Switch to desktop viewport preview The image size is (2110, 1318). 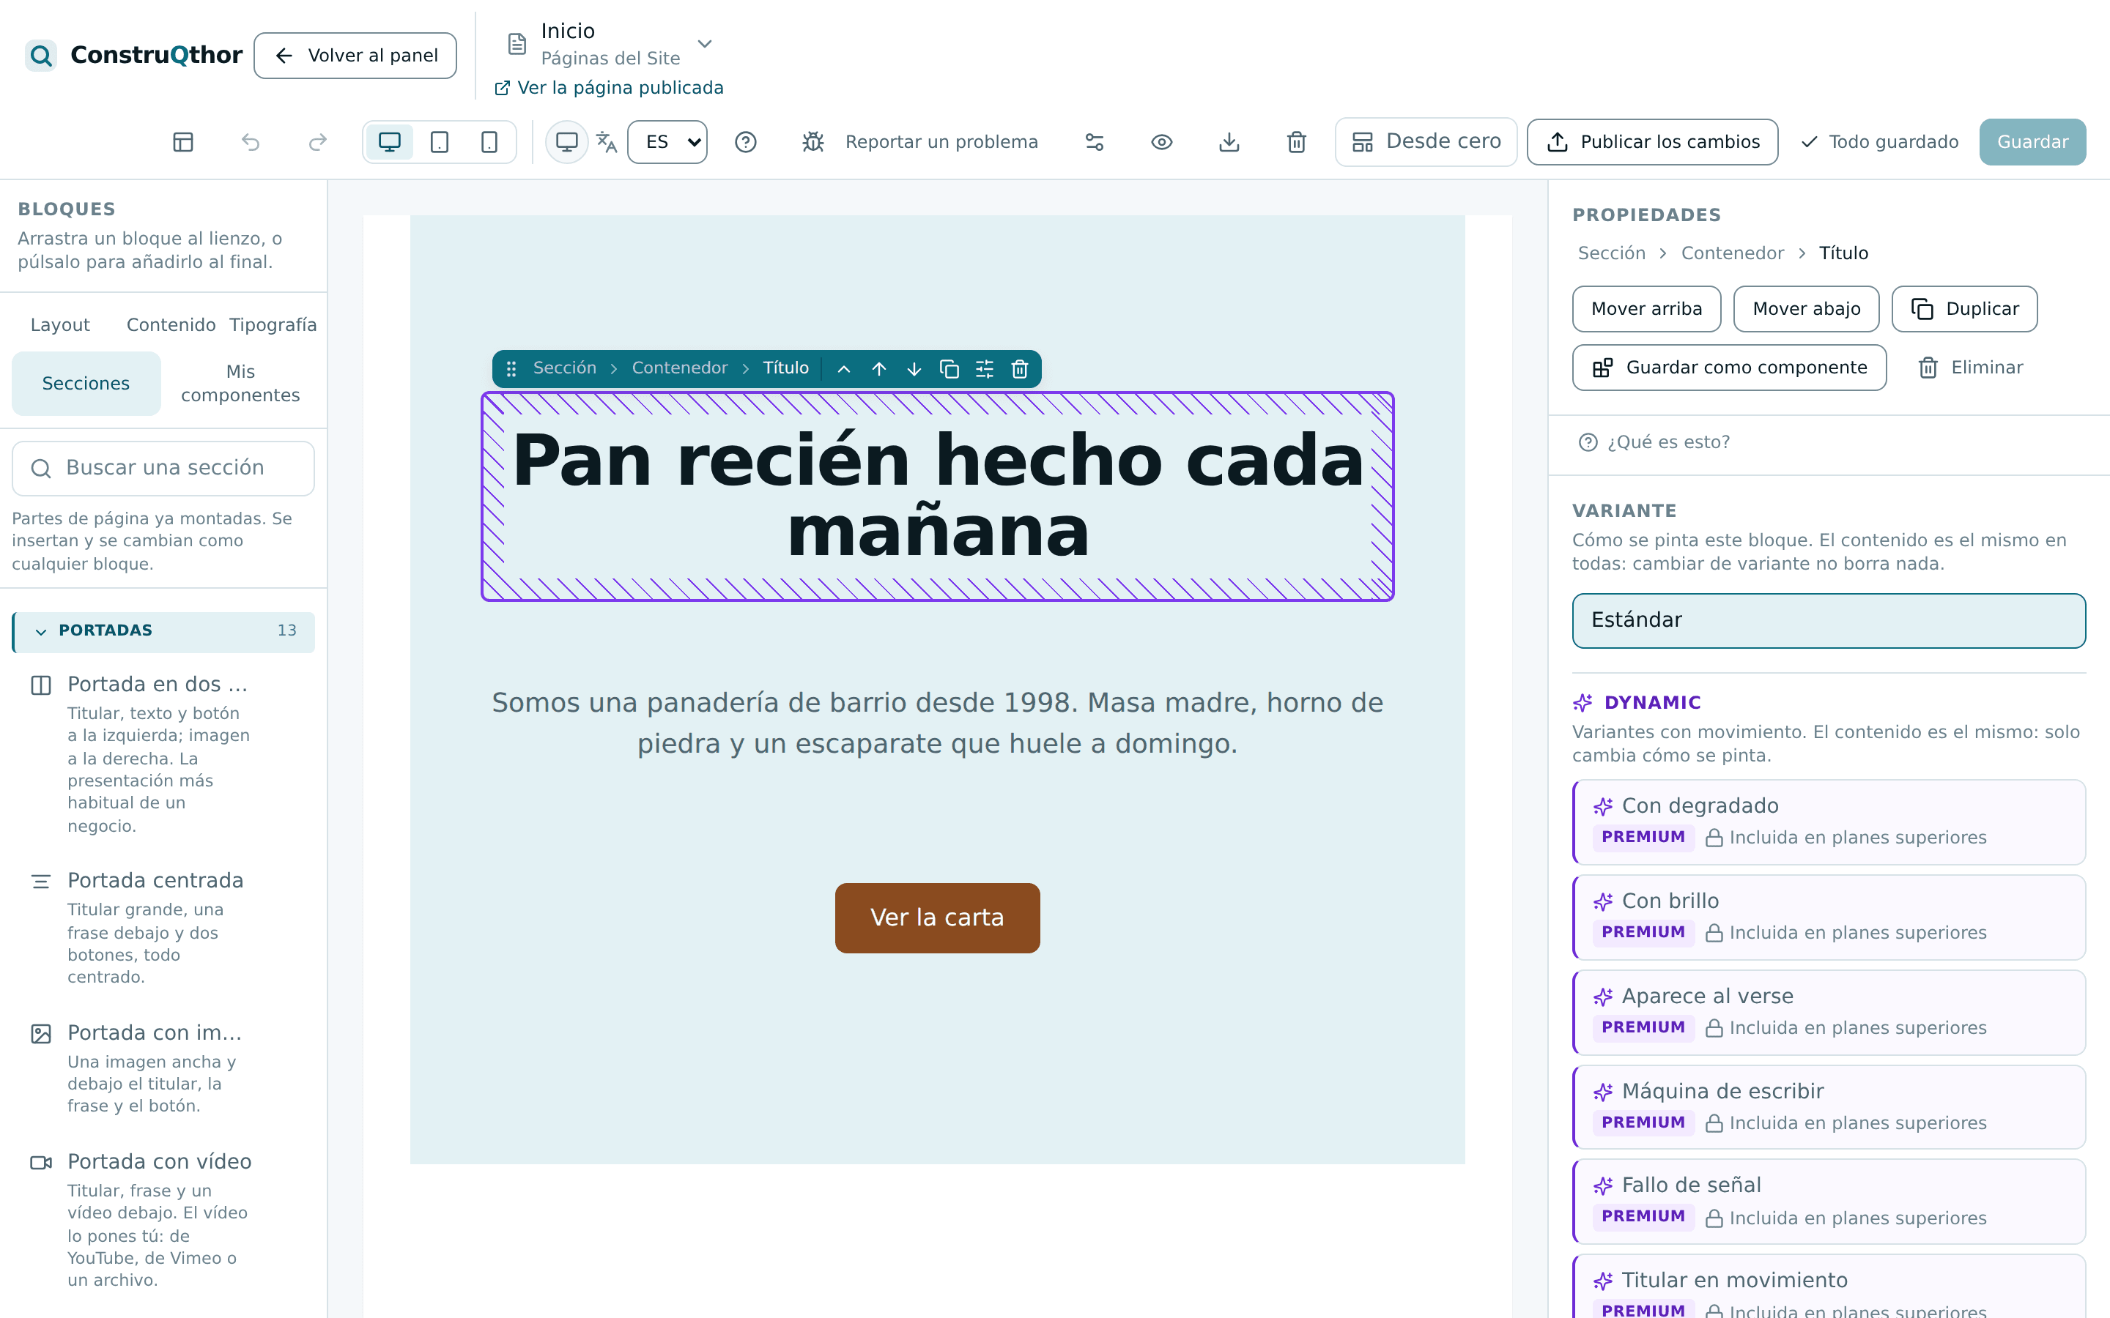click(x=390, y=142)
